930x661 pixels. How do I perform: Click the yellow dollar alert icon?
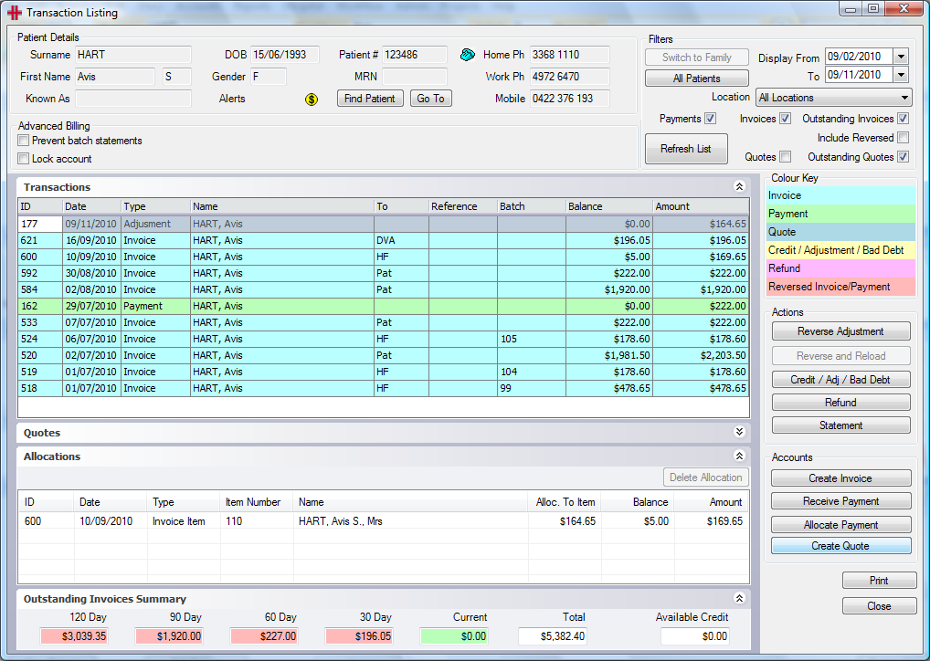pos(312,100)
